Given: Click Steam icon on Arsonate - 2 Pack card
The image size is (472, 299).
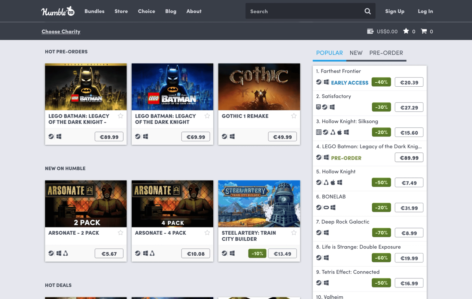Looking at the screenshot, I should (x=51, y=253).
